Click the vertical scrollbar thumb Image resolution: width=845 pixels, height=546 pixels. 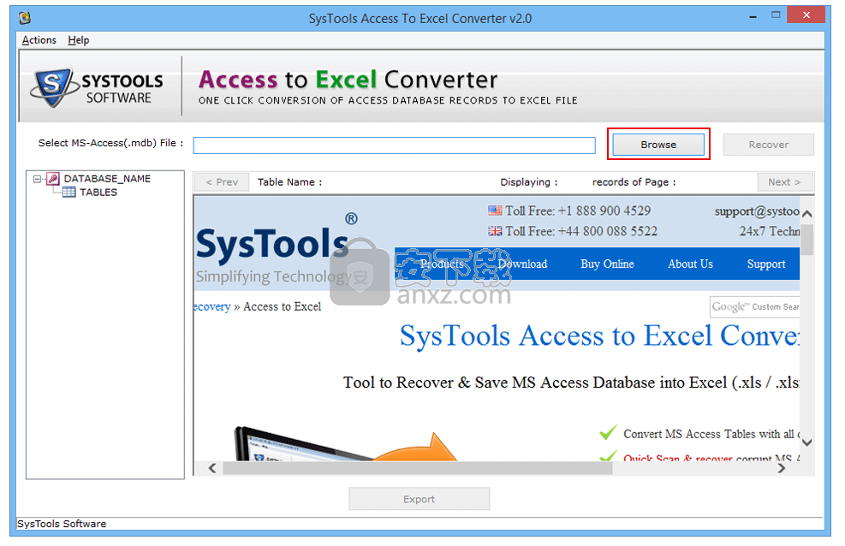pyautogui.click(x=806, y=240)
